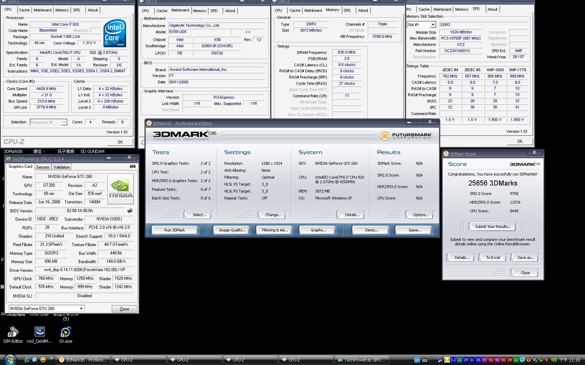Click the GPU-Z screenshot camera icon

coord(132,167)
